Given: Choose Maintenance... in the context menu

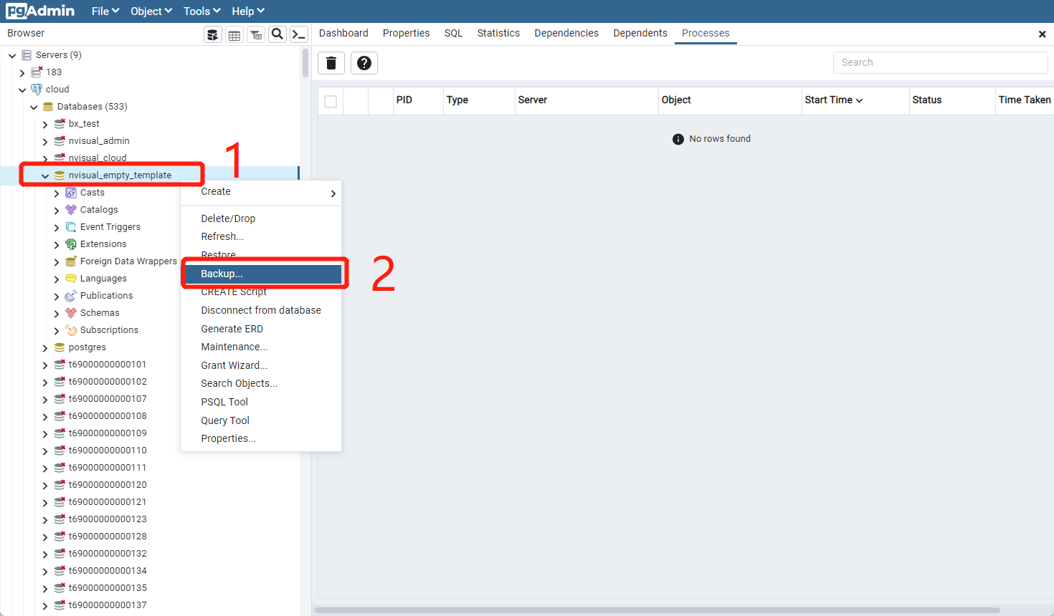Looking at the screenshot, I should point(234,347).
